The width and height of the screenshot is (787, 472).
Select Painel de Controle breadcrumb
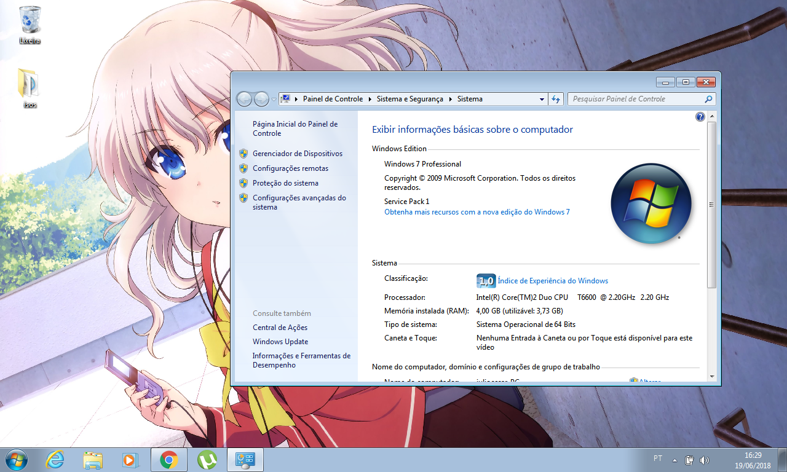333,99
